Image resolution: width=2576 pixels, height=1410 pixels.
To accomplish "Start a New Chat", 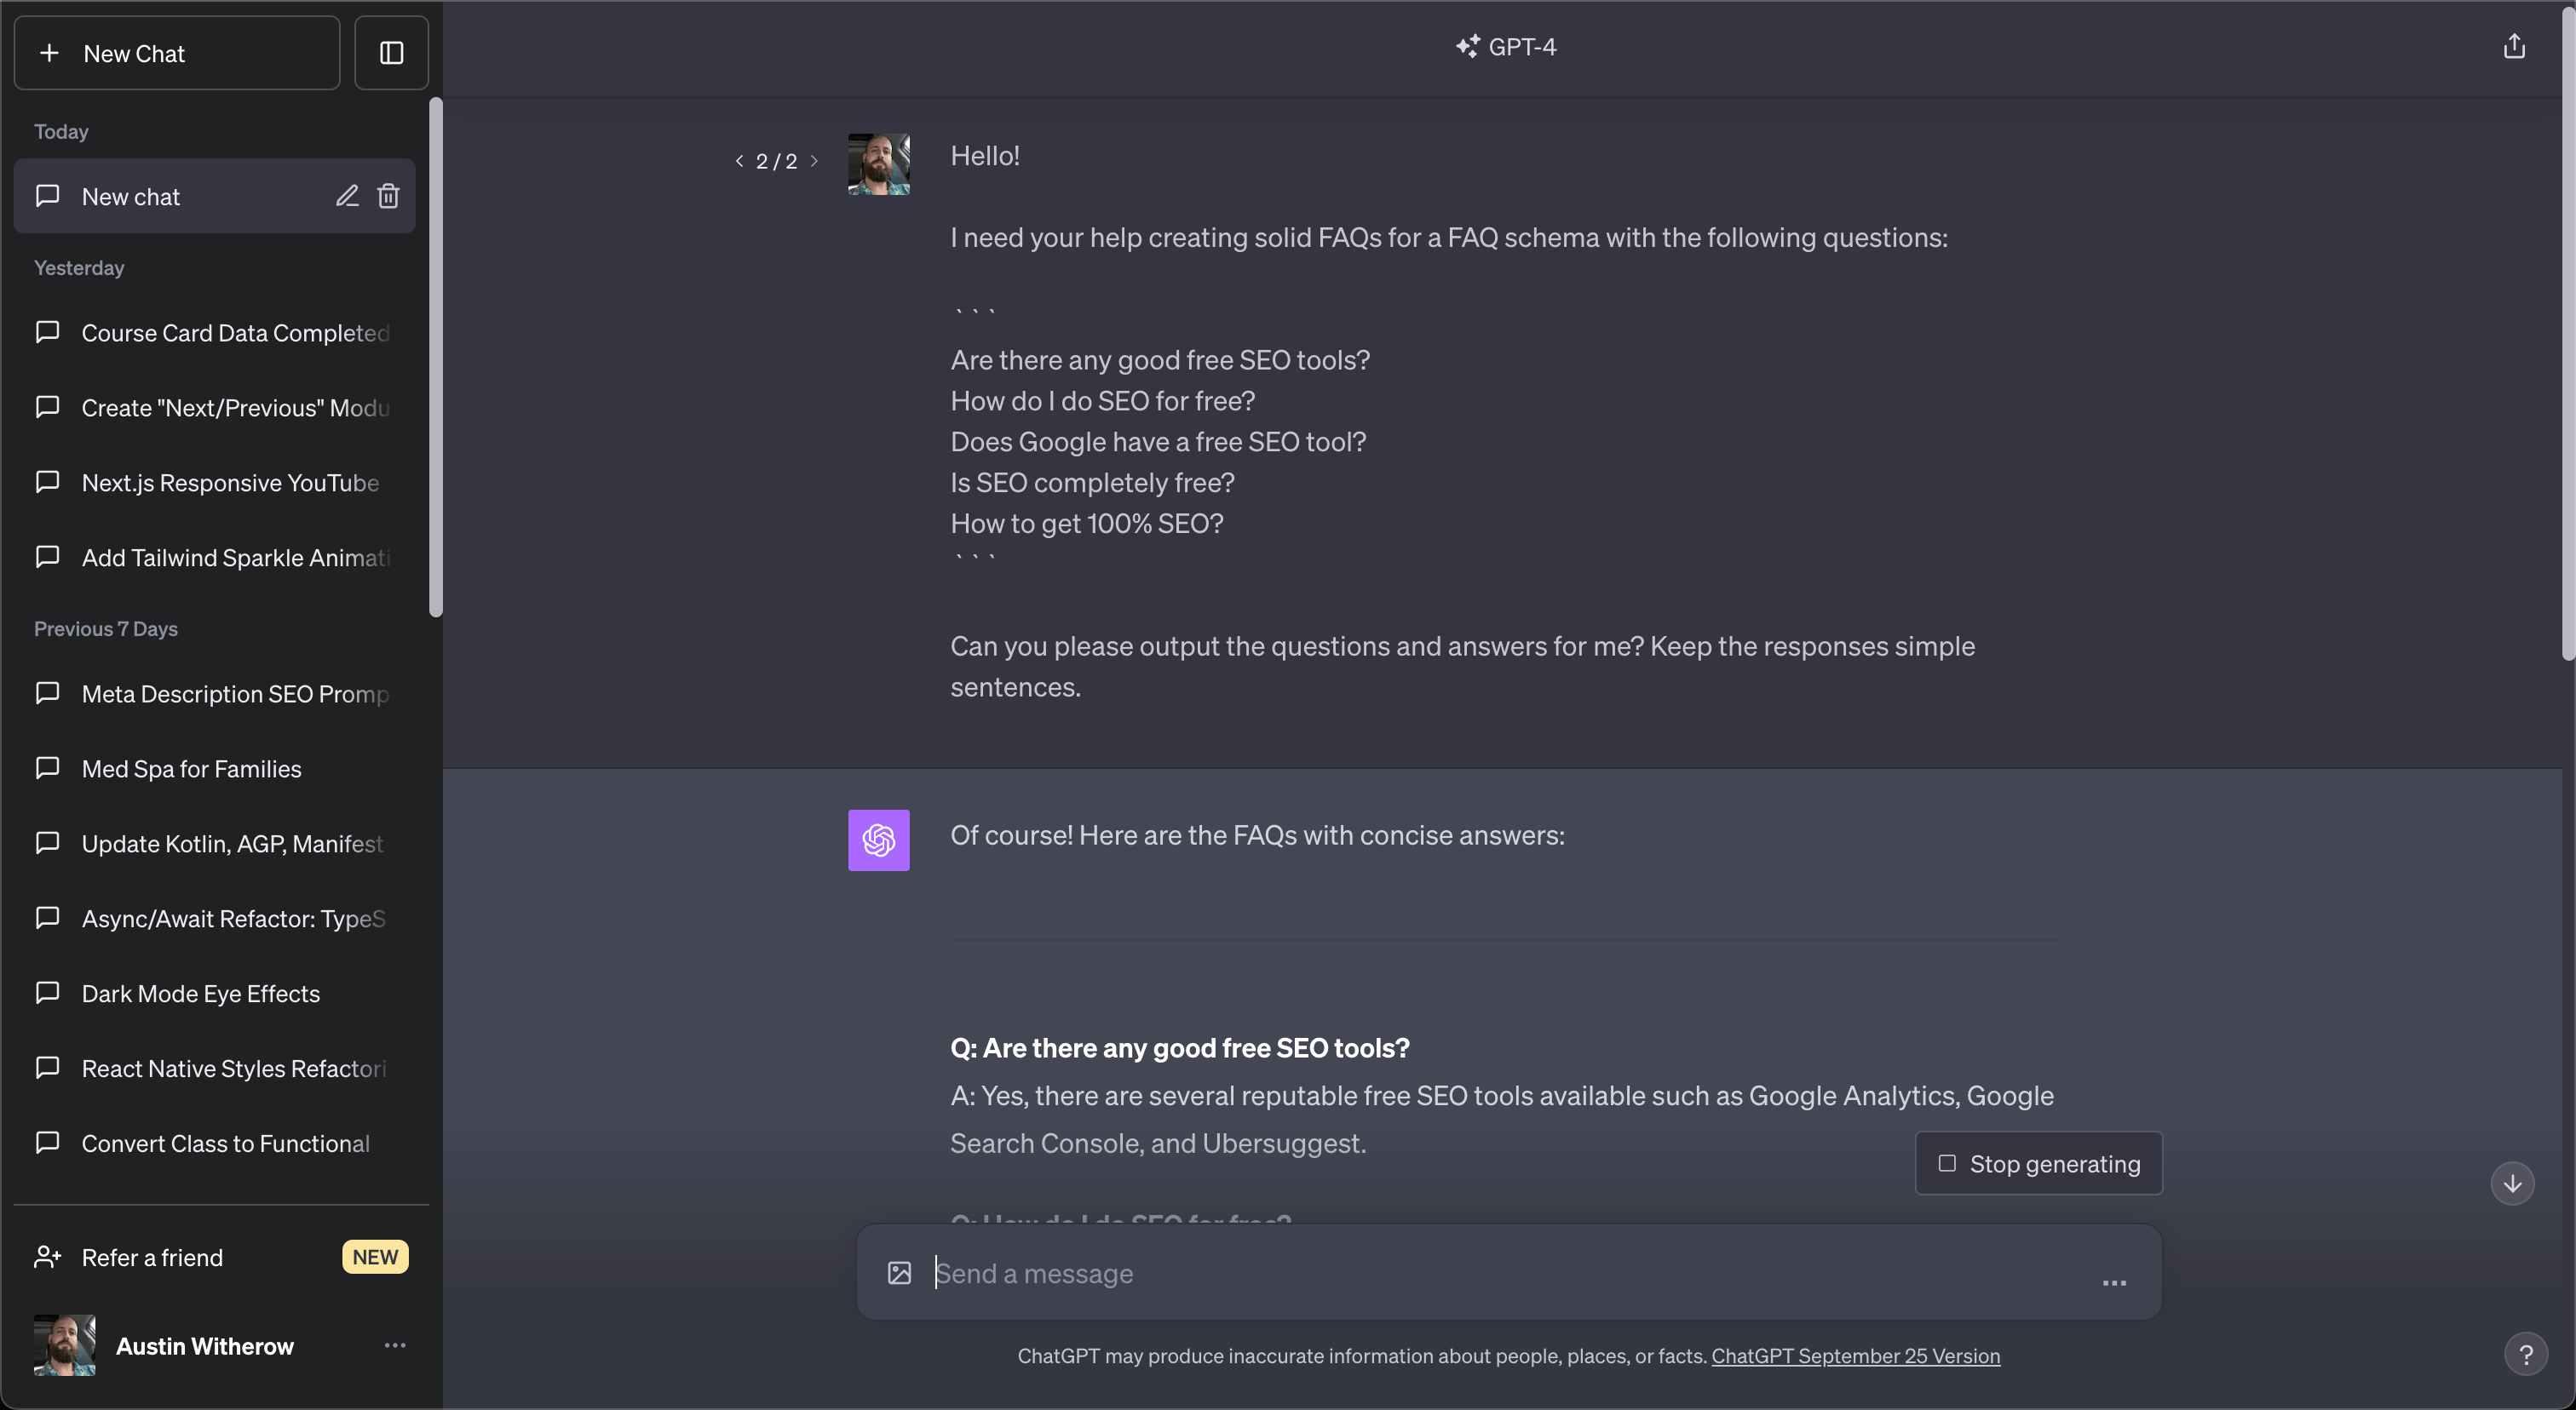I will [177, 53].
